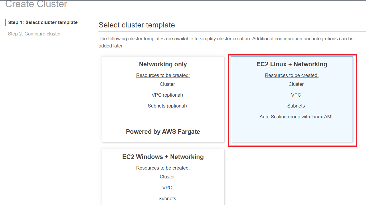Click Resources to be created under Networking only
This screenshot has height=205, width=366.
tap(163, 75)
